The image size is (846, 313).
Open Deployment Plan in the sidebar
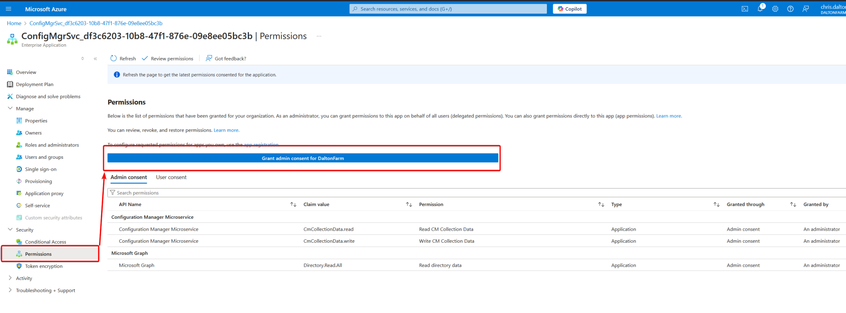point(35,84)
